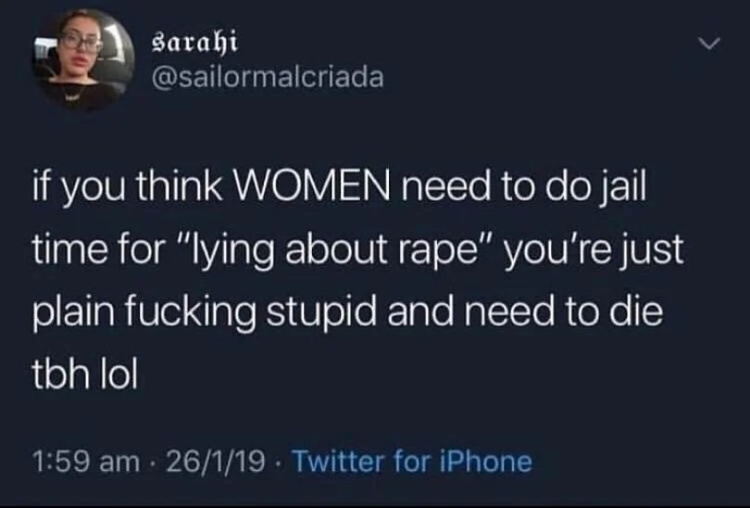The image size is (750, 508).
Task: Click the word WOMEN in the tweet
Action: (x=312, y=185)
